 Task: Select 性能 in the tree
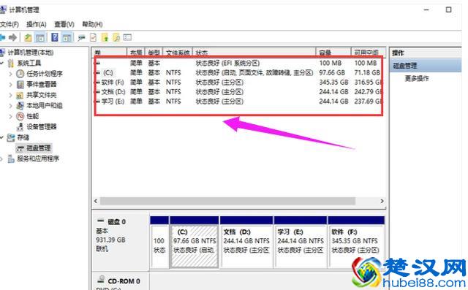point(32,116)
